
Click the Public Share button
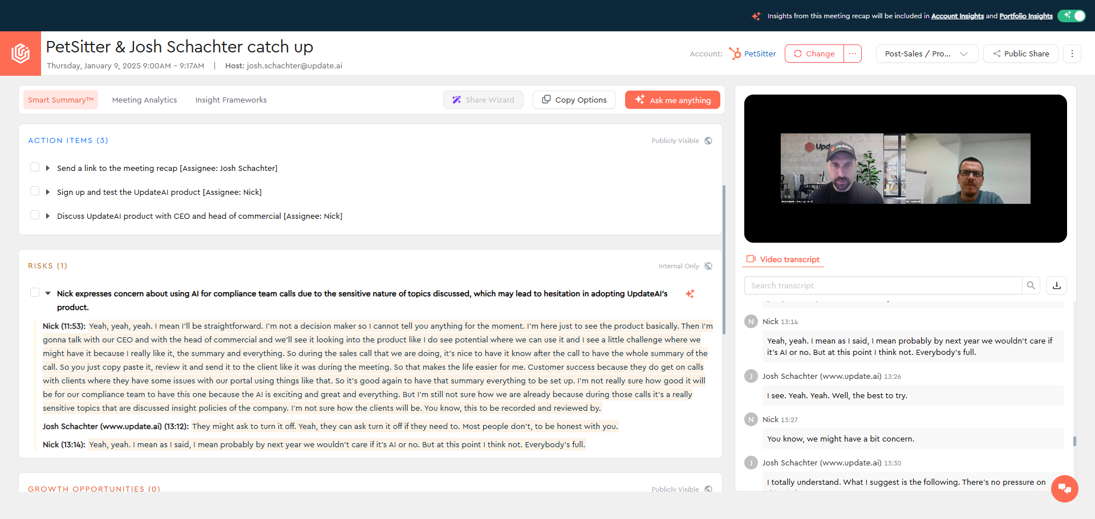click(x=1021, y=54)
